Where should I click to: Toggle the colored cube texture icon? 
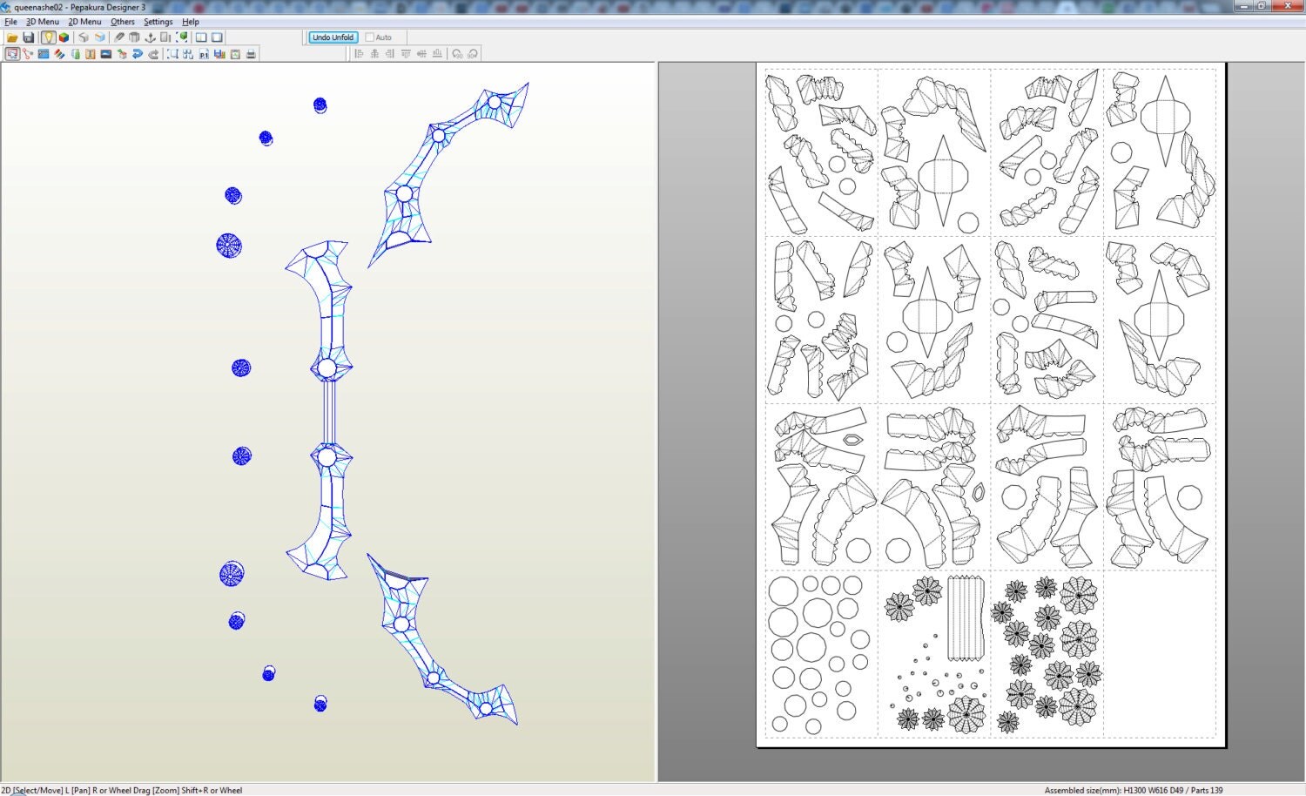tap(64, 37)
